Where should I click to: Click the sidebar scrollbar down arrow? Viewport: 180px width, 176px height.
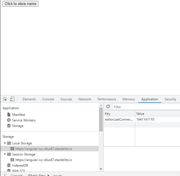101,169
